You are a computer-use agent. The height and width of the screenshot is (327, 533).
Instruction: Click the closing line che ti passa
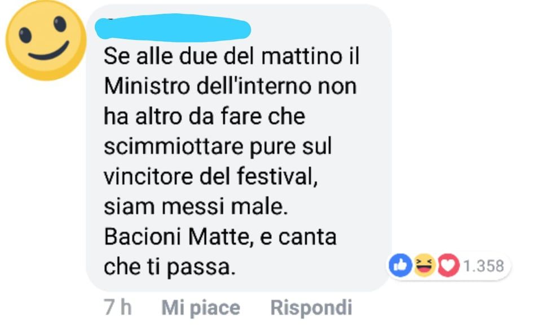169,267
